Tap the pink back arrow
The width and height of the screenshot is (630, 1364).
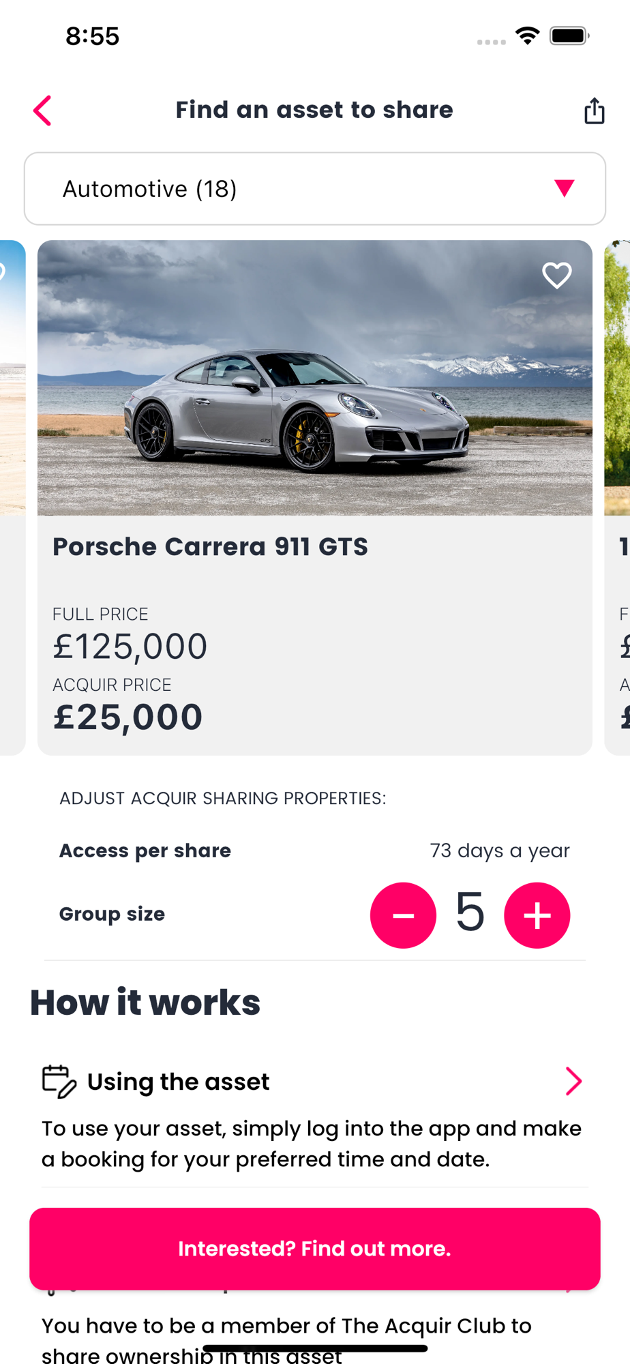point(42,110)
